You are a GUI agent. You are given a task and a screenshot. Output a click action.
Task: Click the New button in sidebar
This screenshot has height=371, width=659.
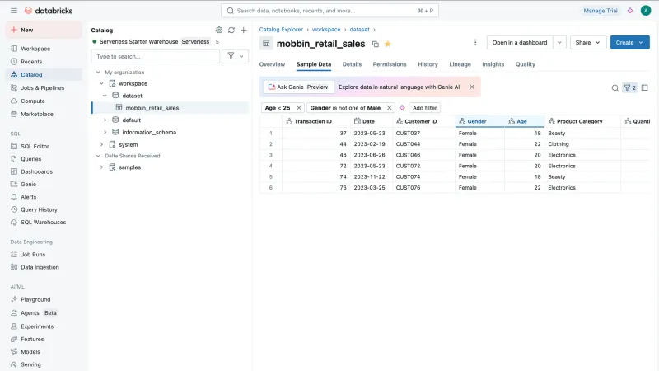click(x=44, y=30)
